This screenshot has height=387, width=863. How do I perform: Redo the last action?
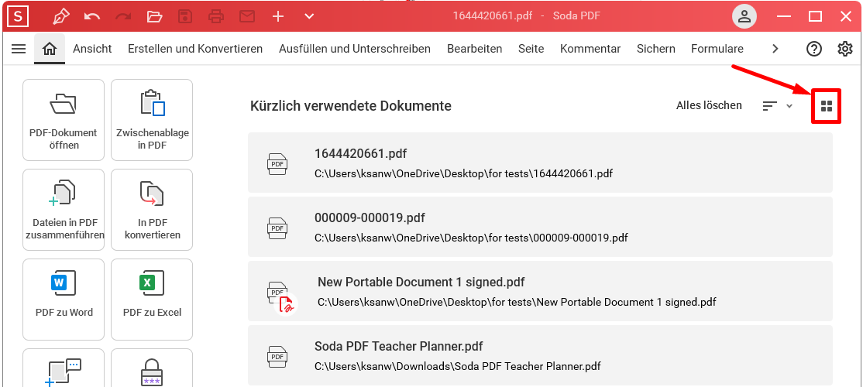coord(123,16)
